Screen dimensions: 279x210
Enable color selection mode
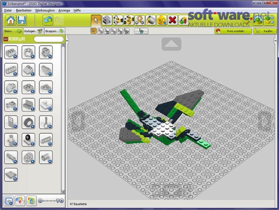tap(114, 31)
